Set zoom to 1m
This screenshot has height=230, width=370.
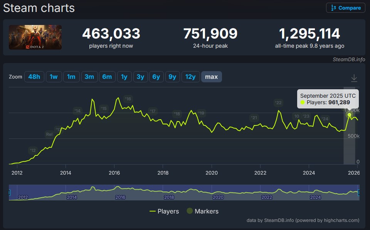71,77
